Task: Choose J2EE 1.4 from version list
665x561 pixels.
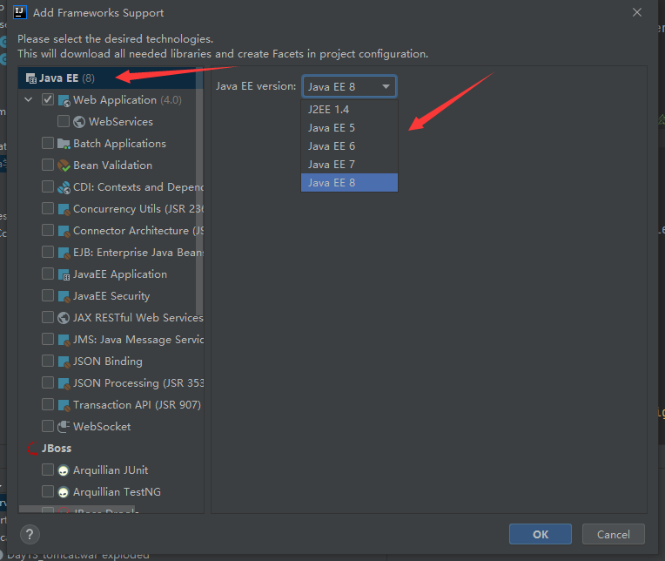Action: click(349, 110)
